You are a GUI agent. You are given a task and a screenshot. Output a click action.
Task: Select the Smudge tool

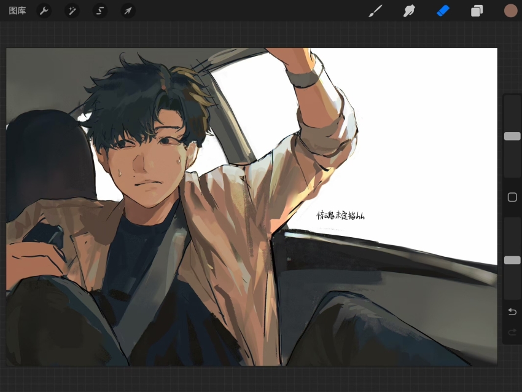[409, 11]
